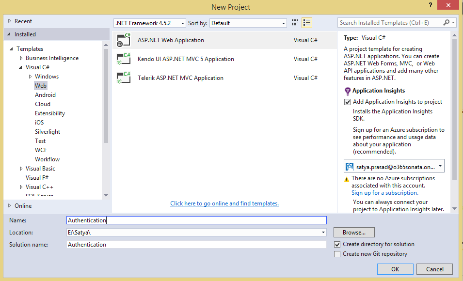The height and width of the screenshot is (281, 463).
Task: Open Click here to go online link
Action: [224, 203]
